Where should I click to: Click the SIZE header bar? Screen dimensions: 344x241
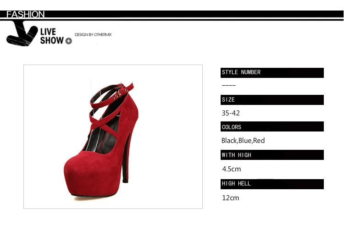pos(272,100)
